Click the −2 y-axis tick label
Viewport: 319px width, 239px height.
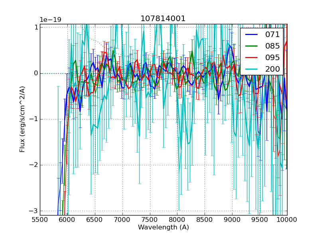tap(33, 165)
